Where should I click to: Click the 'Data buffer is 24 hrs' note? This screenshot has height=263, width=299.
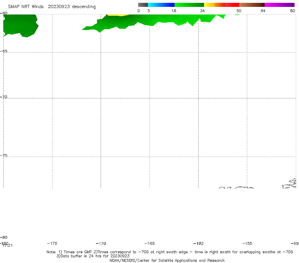click(x=93, y=256)
